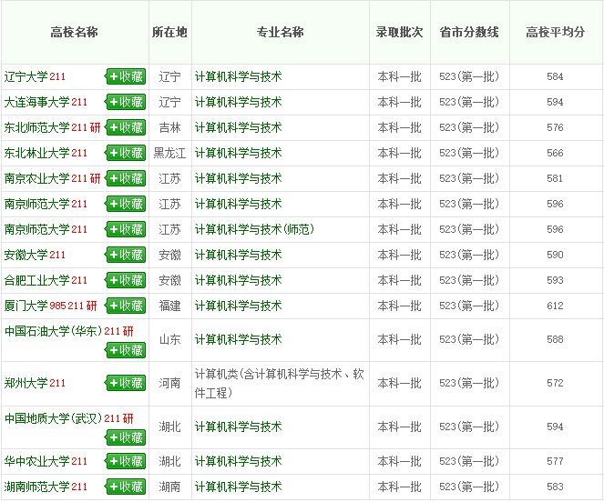This screenshot has width=604, height=502.
Task: Click 收藏 button for 华中农业大学
Action: coord(126,461)
